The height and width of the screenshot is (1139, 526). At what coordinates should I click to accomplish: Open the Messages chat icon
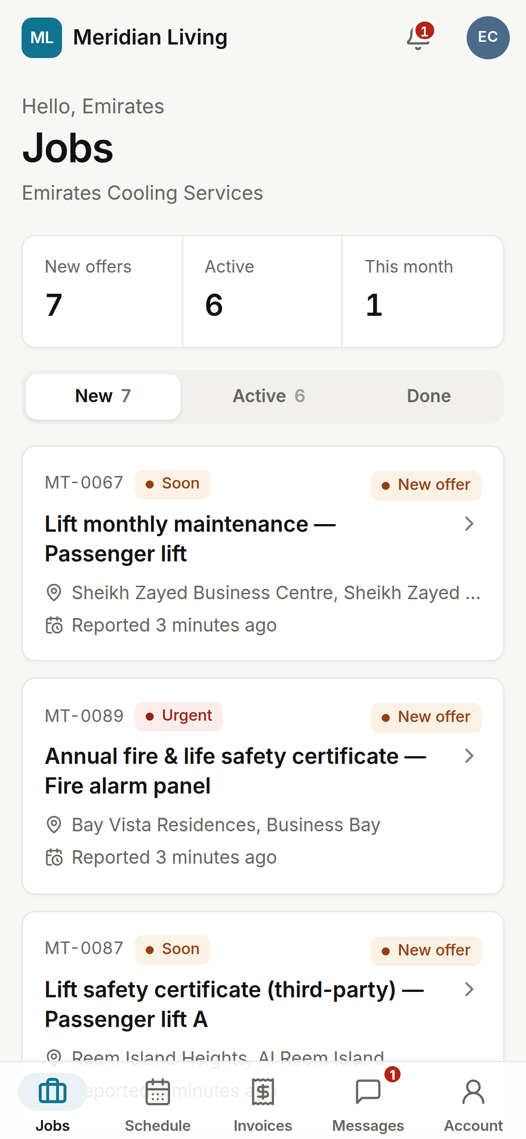click(x=368, y=1092)
